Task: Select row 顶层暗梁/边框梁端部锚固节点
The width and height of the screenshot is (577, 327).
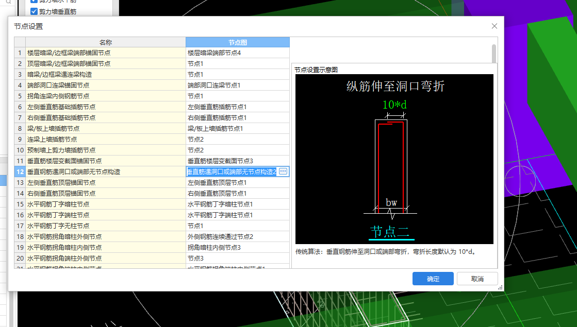Action: click(106, 63)
